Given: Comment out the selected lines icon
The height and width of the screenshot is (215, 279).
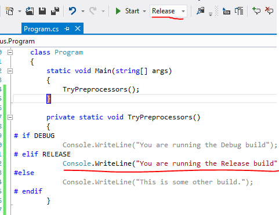Looking at the screenshot, I should [256, 10].
